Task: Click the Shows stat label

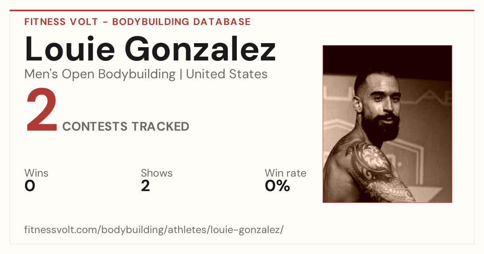Action: coord(156,173)
